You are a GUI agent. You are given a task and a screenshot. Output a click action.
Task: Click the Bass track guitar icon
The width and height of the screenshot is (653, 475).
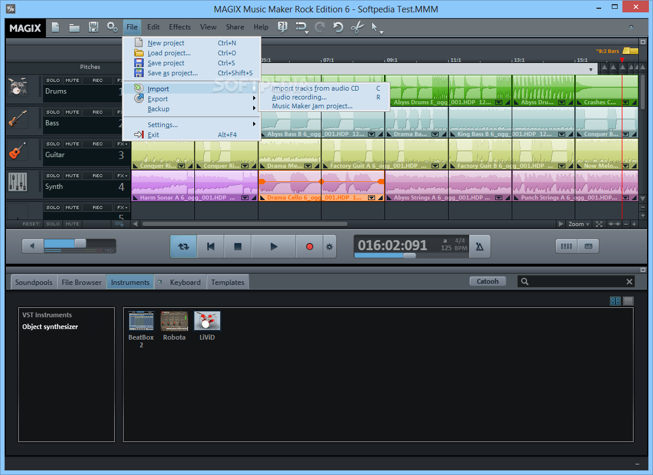[x=18, y=119]
